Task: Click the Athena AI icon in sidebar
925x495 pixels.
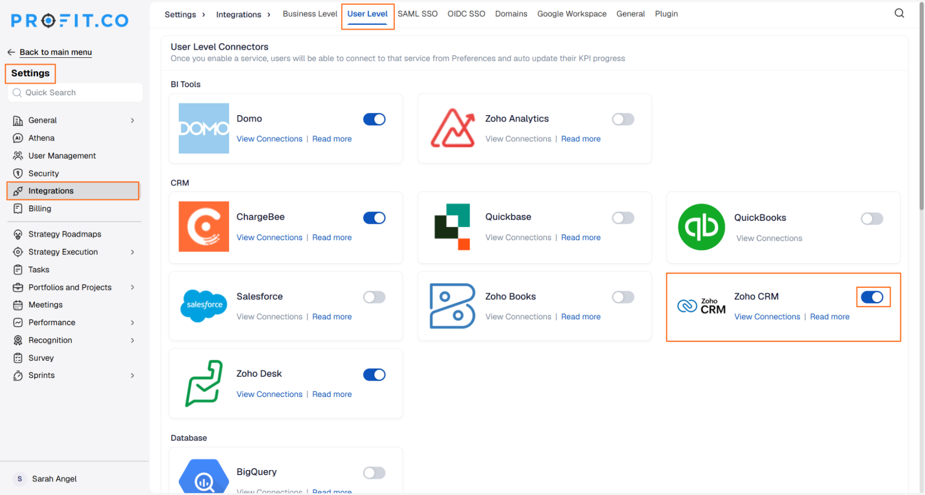Action: click(18, 138)
